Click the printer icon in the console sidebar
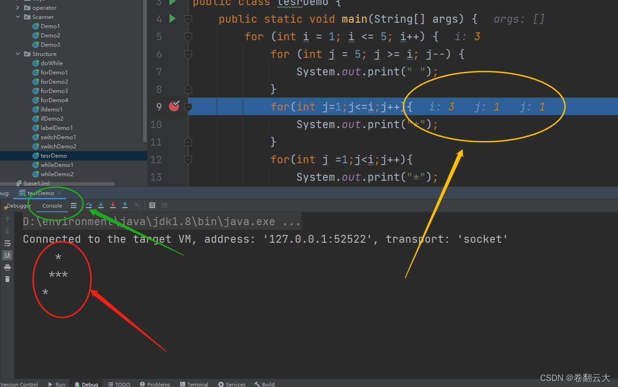Image resolution: width=618 pixels, height=387 pixels. click(7, 267)
